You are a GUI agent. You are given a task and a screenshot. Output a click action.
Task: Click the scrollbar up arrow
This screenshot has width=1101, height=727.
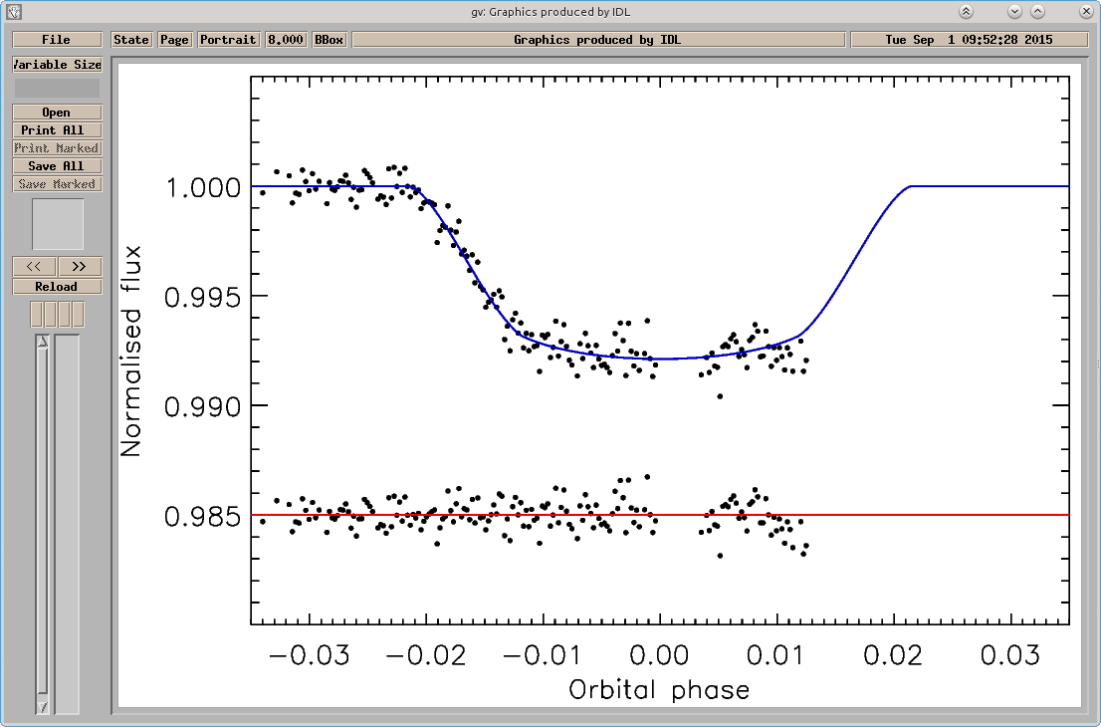point(42,342)
